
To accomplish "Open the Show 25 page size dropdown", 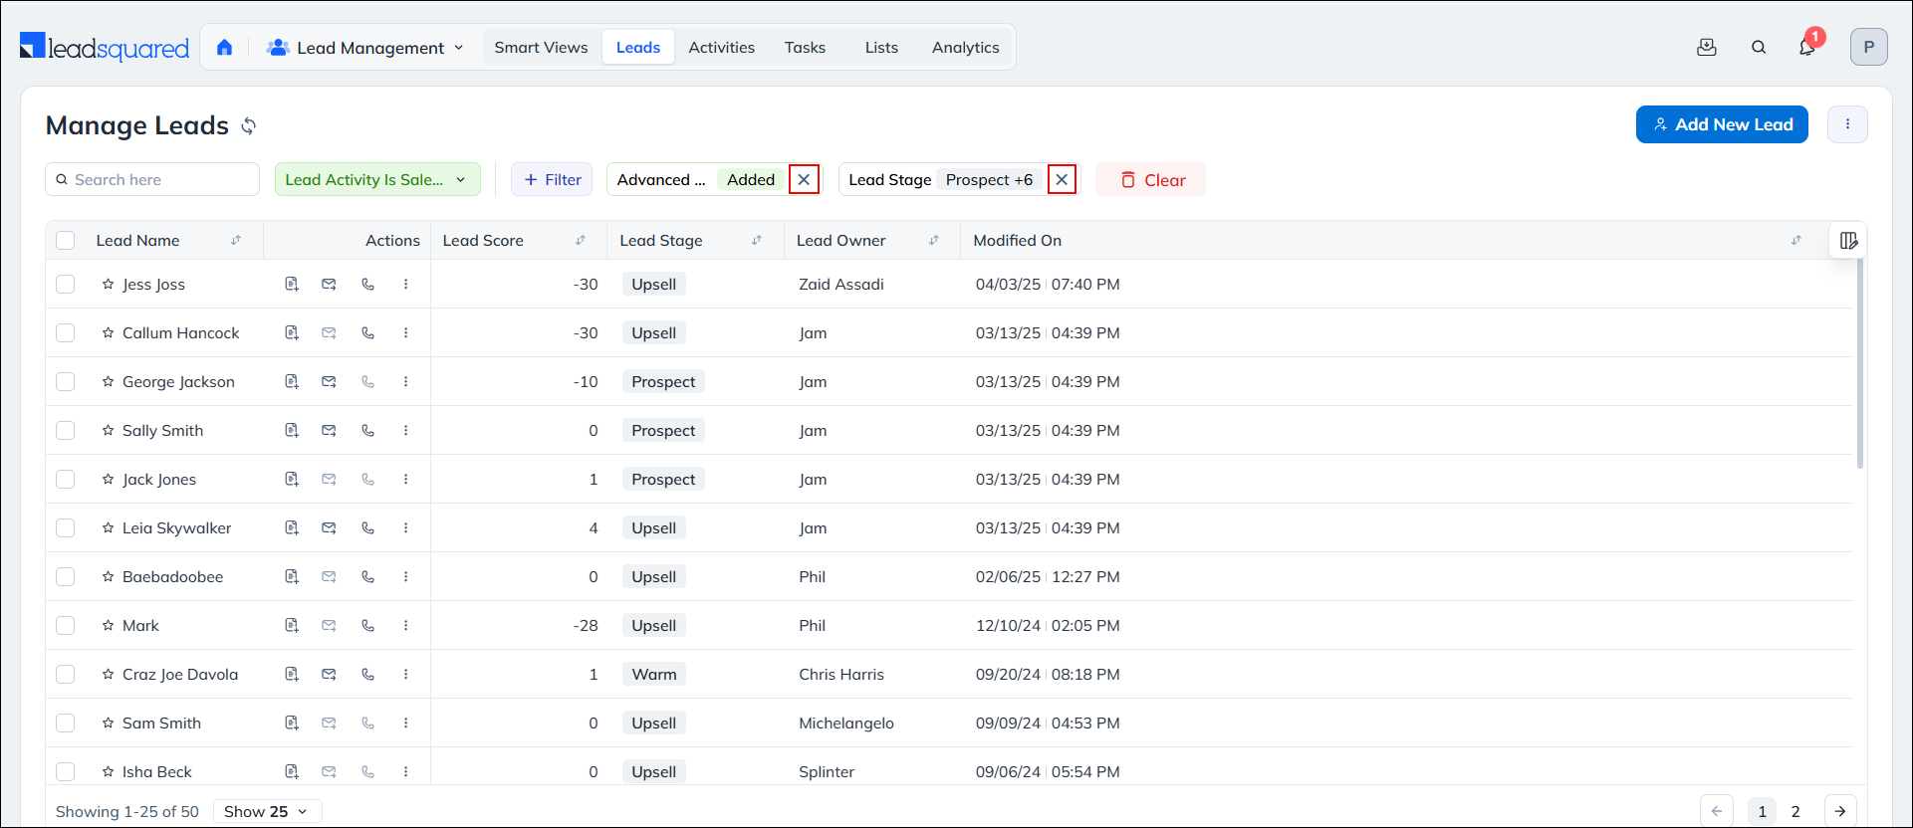I will pyautogui.click(x=266, y=812).
